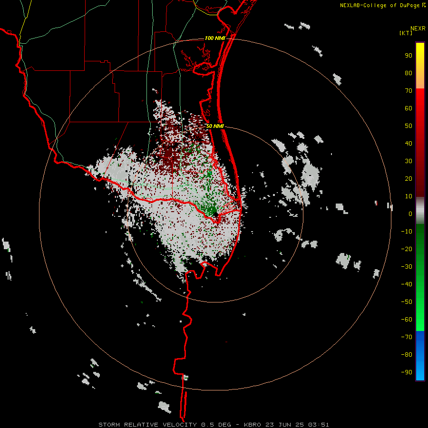Click the KBRO radar site black dot
The width and height of the screenshot is (428, 428).
[x=215, y=214]
